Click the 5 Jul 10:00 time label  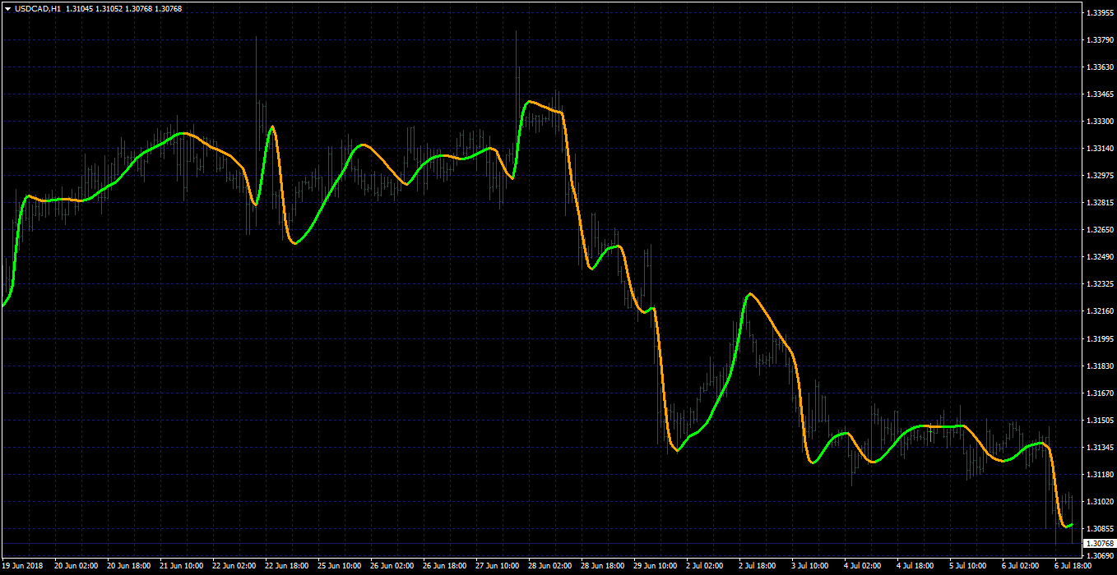point(969,566)
